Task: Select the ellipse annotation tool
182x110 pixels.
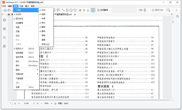Action: click(75, 10)
